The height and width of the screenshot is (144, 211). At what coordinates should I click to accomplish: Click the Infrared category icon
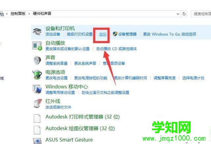pyautogui.click(x=38, y=103)
